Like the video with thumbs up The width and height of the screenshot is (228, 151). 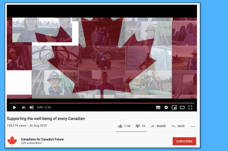(x=120, y=126)
